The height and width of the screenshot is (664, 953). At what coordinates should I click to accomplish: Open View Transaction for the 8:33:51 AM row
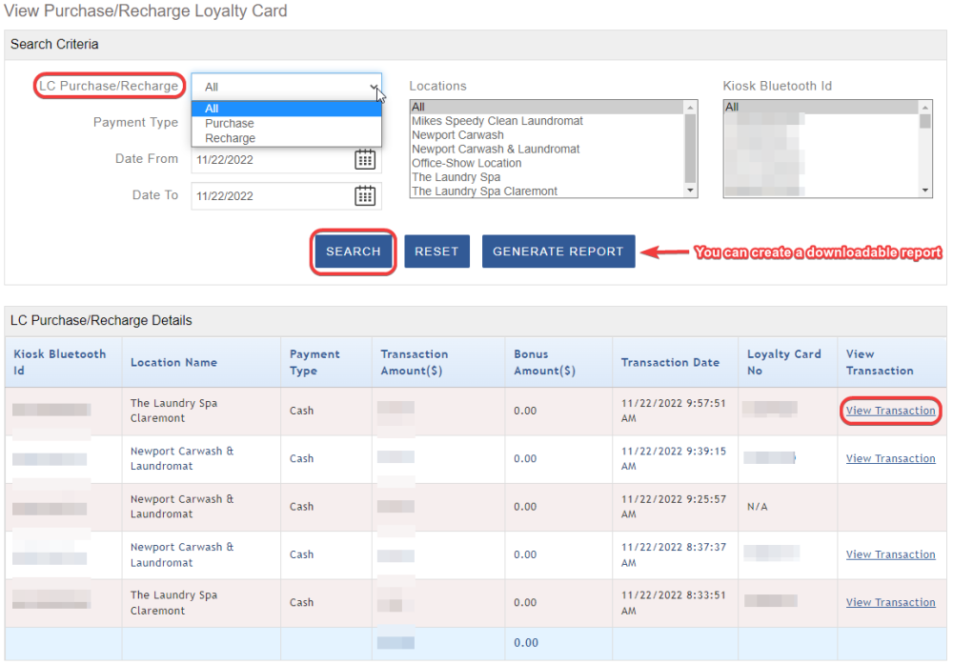point(890,603)
